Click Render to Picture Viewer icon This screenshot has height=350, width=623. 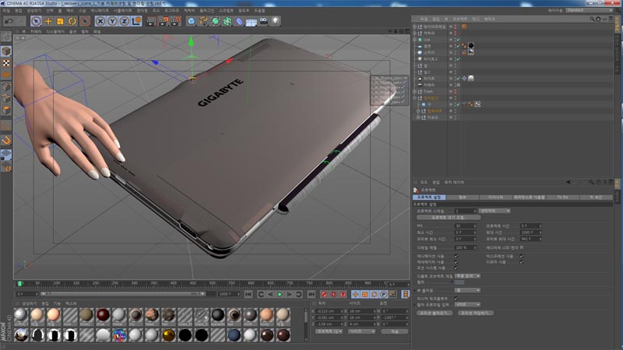163,21
